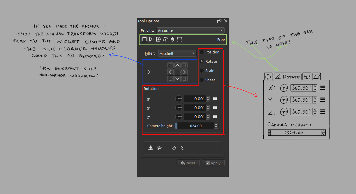
Task: Close the Tool Options docker
Action: click(x=226, y=21)
